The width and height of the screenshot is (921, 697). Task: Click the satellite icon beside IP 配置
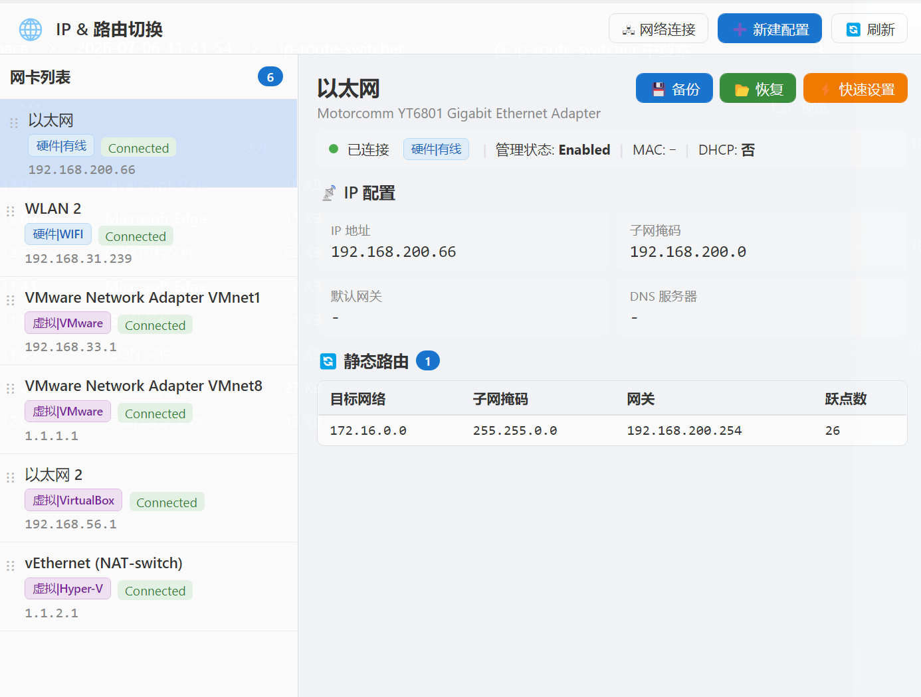pyautogui.click(x=328, y=193)
